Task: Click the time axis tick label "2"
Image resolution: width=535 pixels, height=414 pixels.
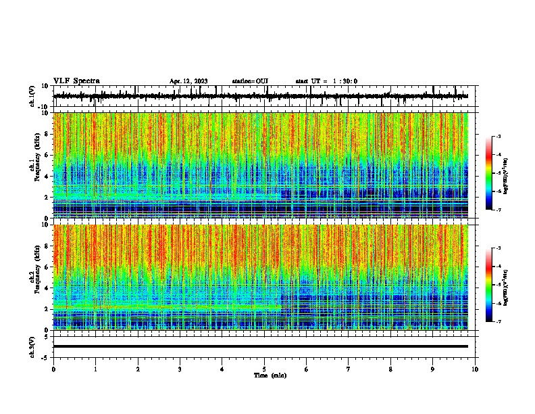Action: tap(138, 369)
